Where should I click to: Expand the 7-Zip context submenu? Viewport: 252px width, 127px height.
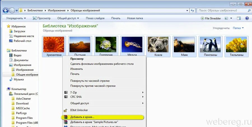104,93
